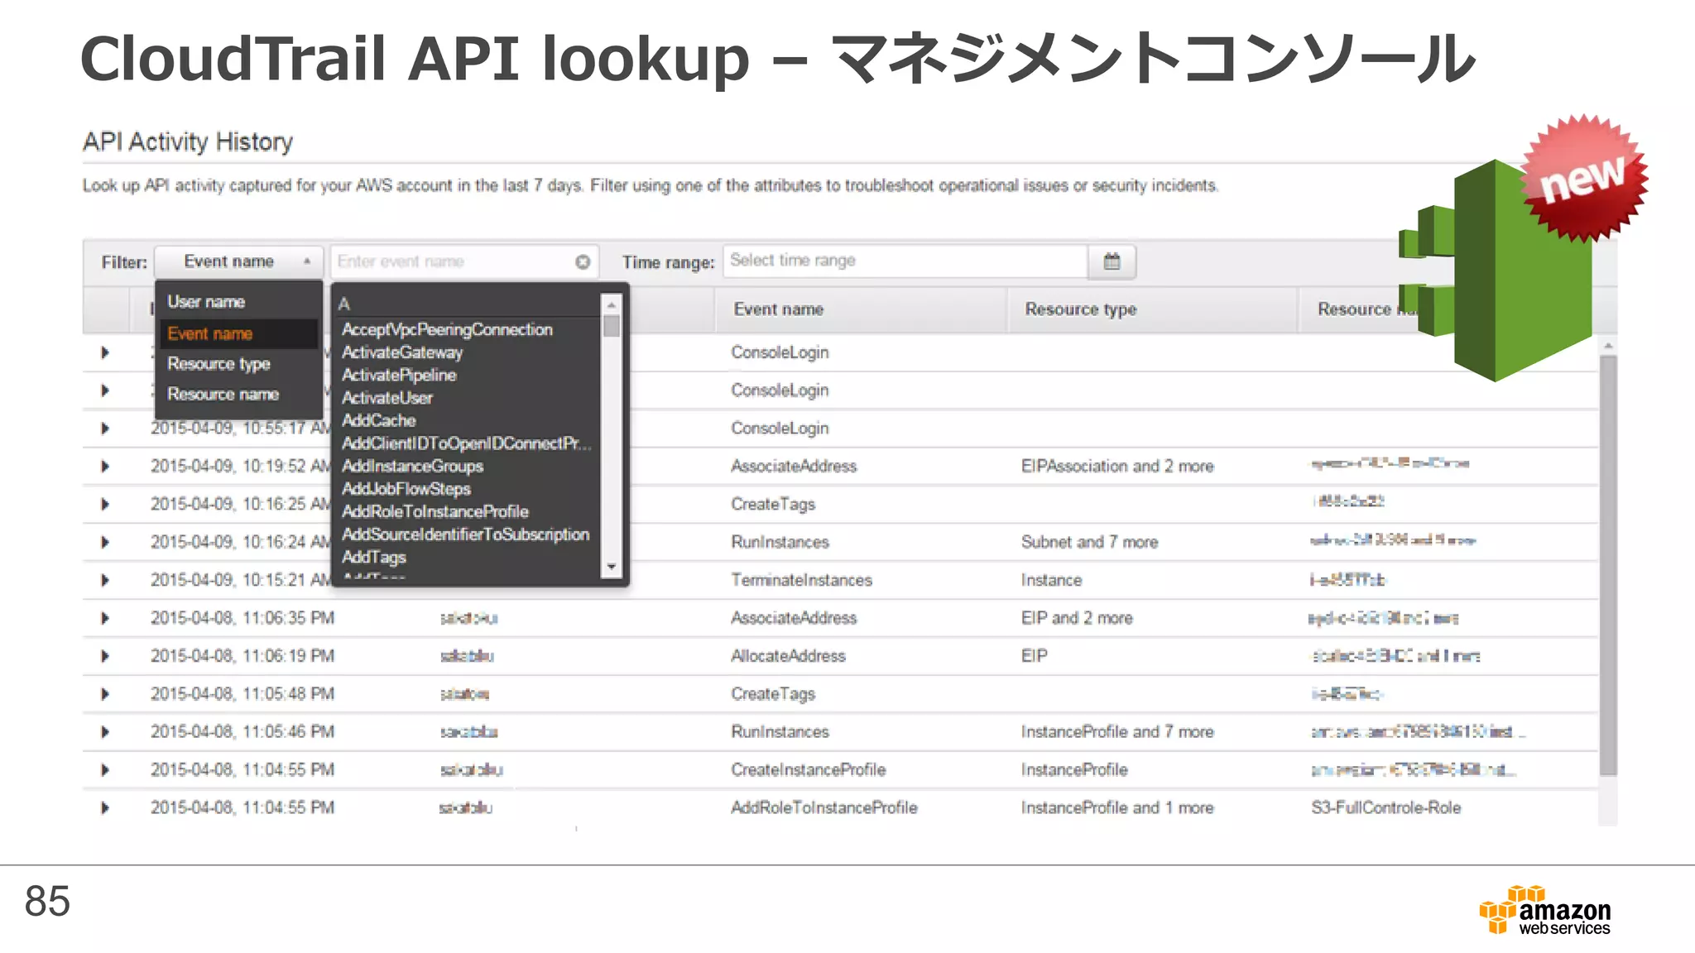Click 'InstanceProfile and 1 more' cell
This screenshot has width=1695, height=953.
tap(1117, 808)
